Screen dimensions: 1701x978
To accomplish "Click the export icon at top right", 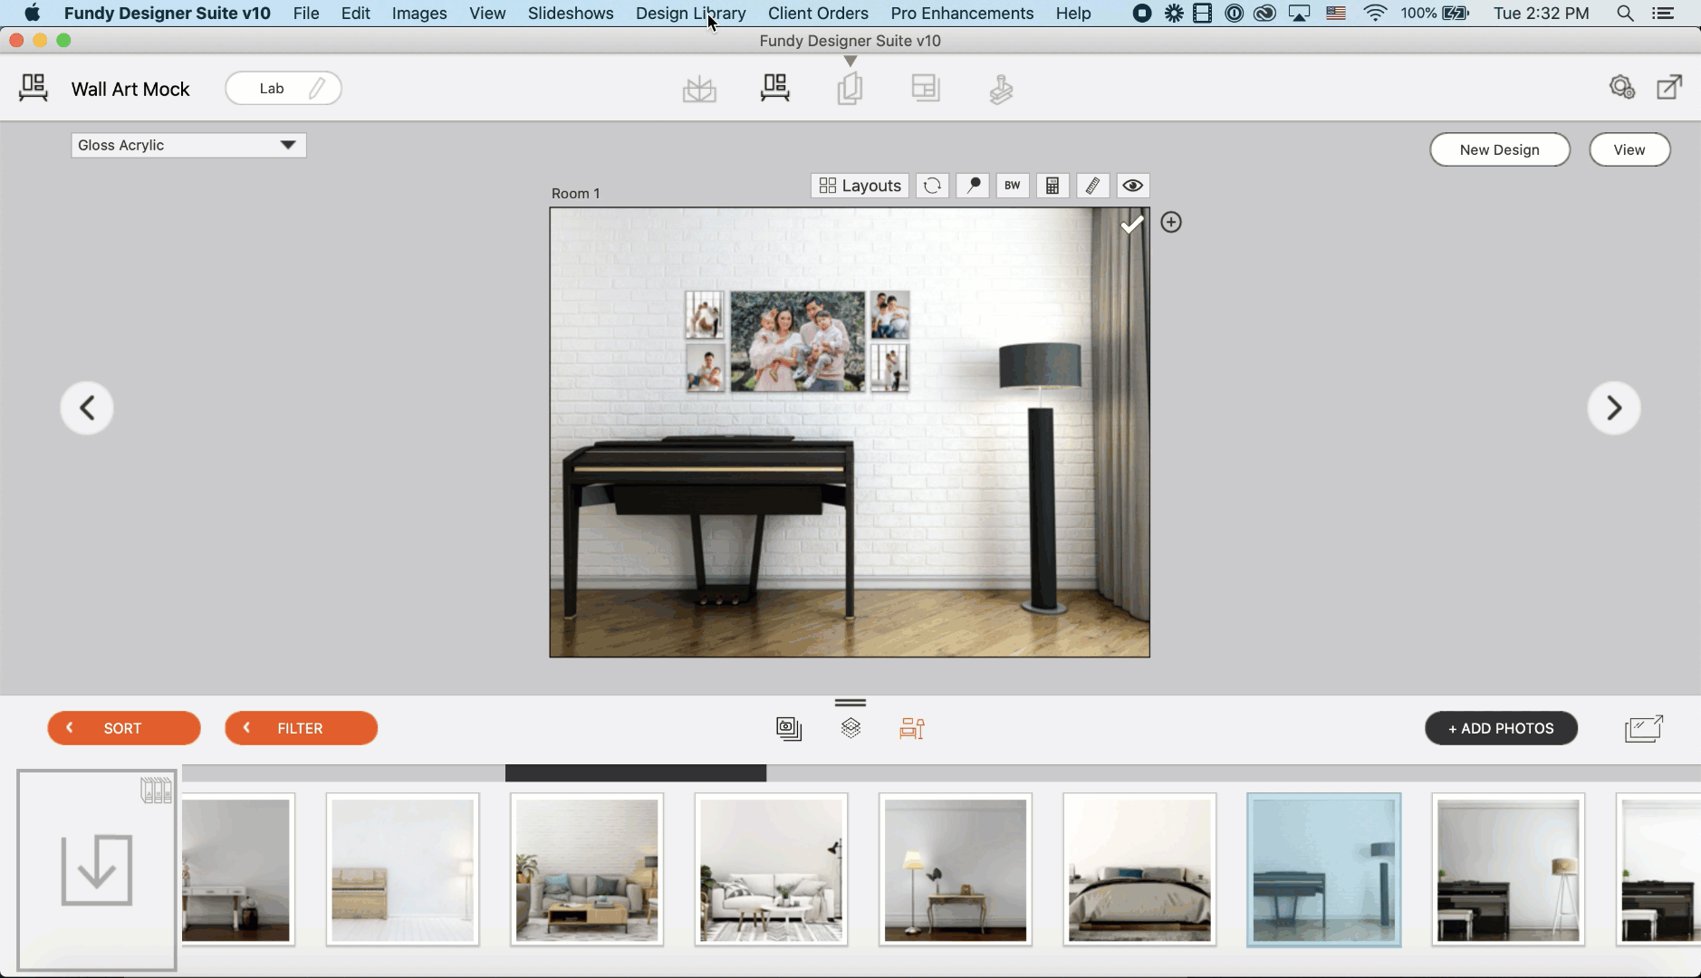I will [x=1669, y=87].
